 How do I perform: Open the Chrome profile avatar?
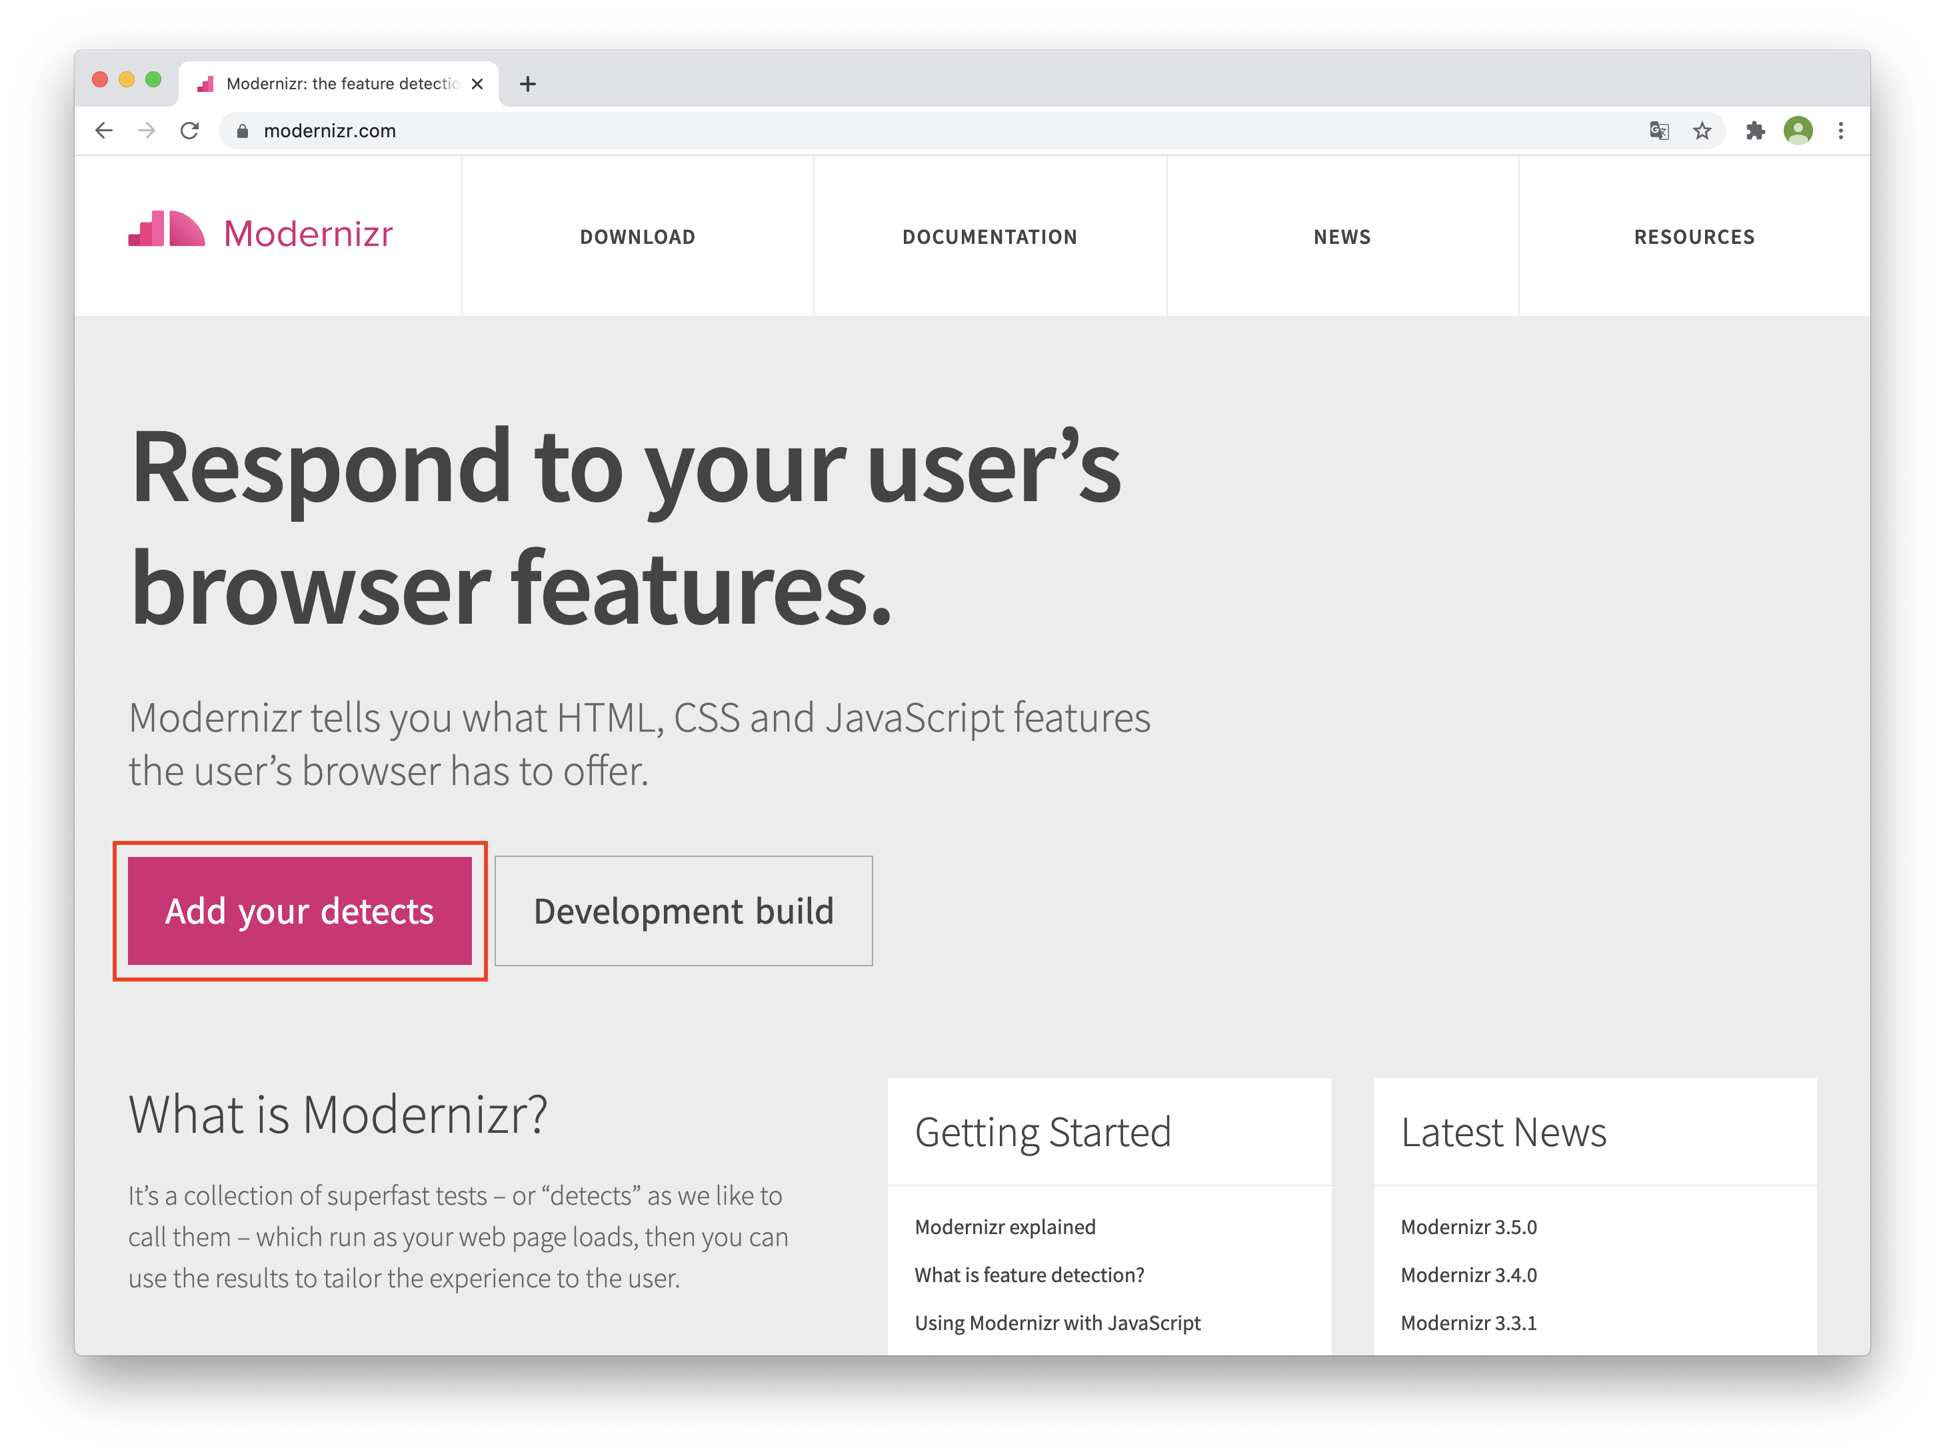point(1797,131)
